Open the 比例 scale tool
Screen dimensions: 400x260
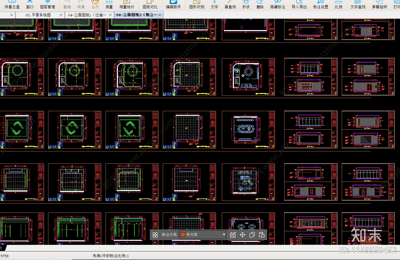[338, 5]
